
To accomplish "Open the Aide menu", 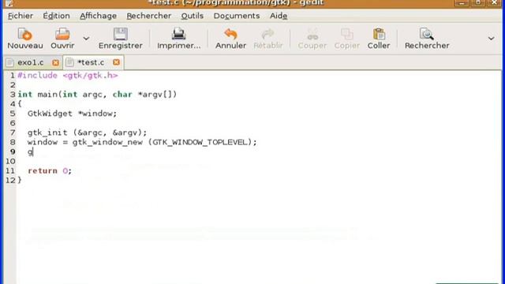I will (x=279, y=16).
